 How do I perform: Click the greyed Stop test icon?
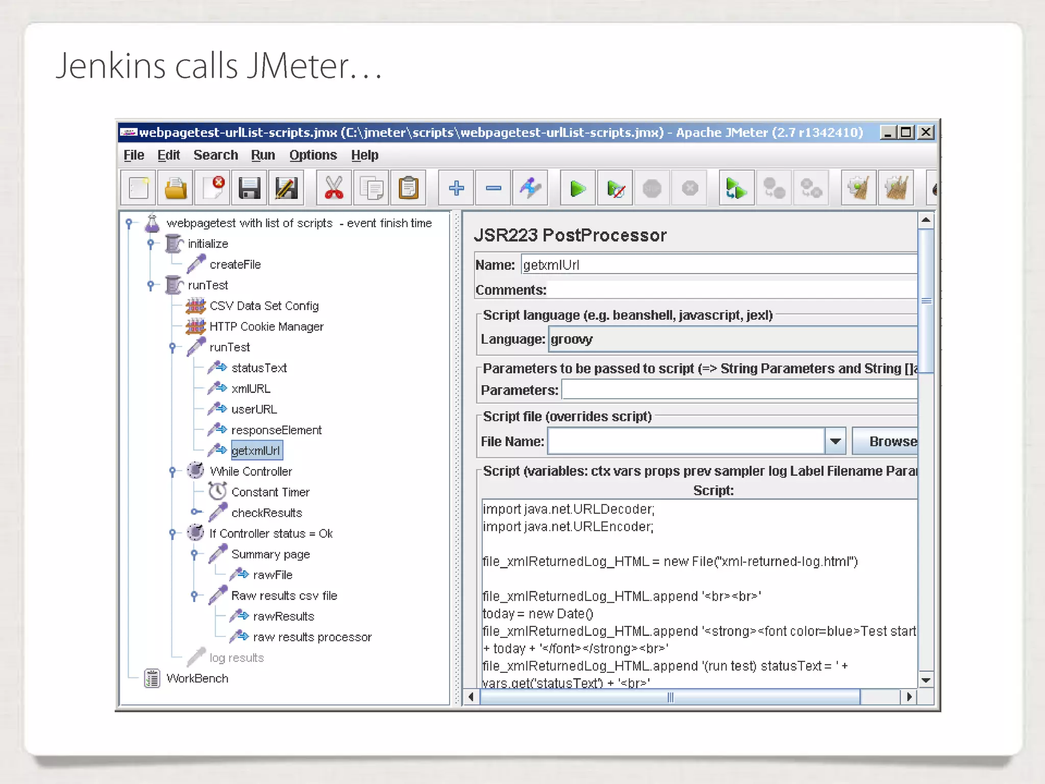click(x=652, y=188)
